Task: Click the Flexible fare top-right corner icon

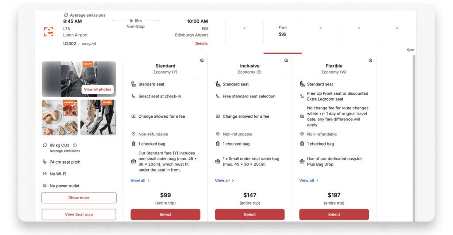Action: pyautogui.click(x=370, y=60)
